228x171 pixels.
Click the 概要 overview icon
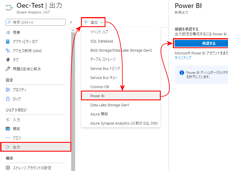(8, 32)
